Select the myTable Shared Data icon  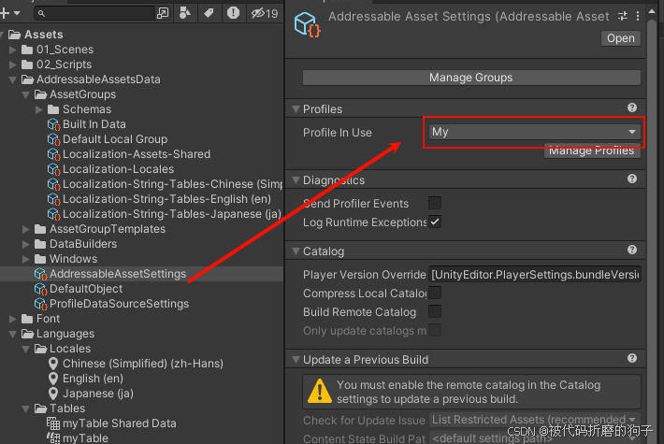tap(53, 423)
